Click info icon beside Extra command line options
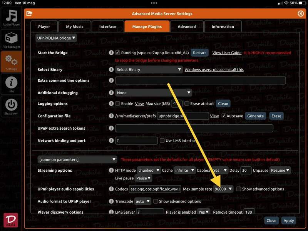The height and width of the screenshot is (231, 308). pos(111,80)
